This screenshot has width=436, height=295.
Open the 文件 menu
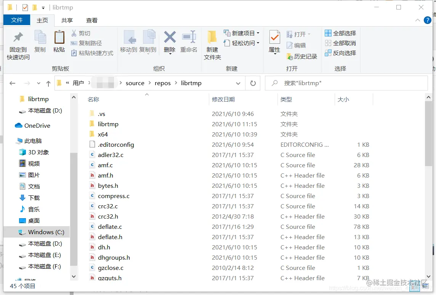coord(16,20)
